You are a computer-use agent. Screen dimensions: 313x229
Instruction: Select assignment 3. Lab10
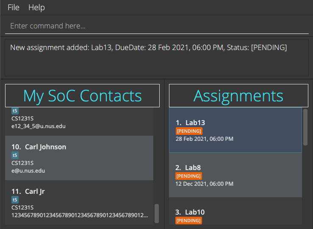235,211
